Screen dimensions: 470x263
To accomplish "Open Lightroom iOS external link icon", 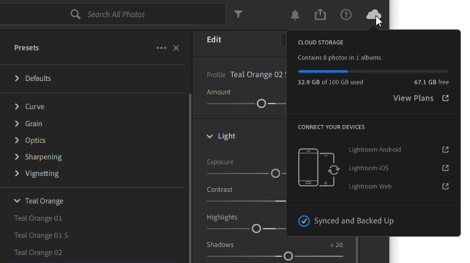I will (445, 168).
